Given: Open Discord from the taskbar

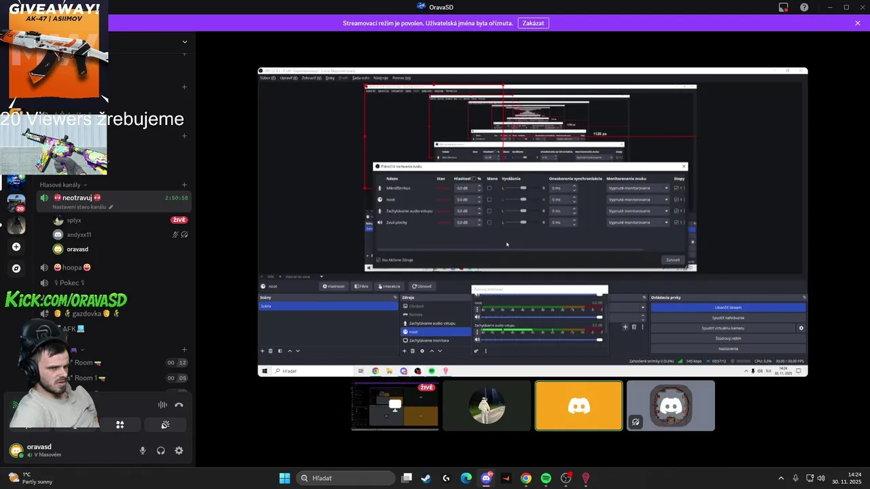Looking at the screenshot, I should tap(487, 478).
